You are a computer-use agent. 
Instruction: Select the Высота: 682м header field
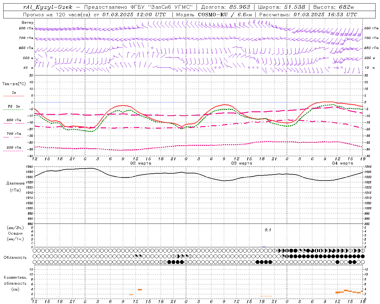[x=334, y=7]
